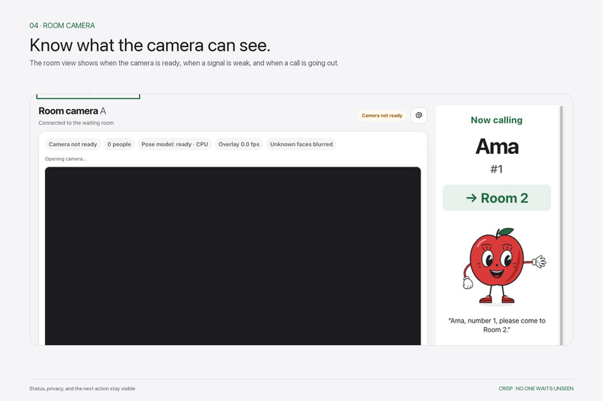This screenshot has width=603, height=401.
Task: Select the 'Overlay 0.0 fps' chip
Action: tap(239, 144)
